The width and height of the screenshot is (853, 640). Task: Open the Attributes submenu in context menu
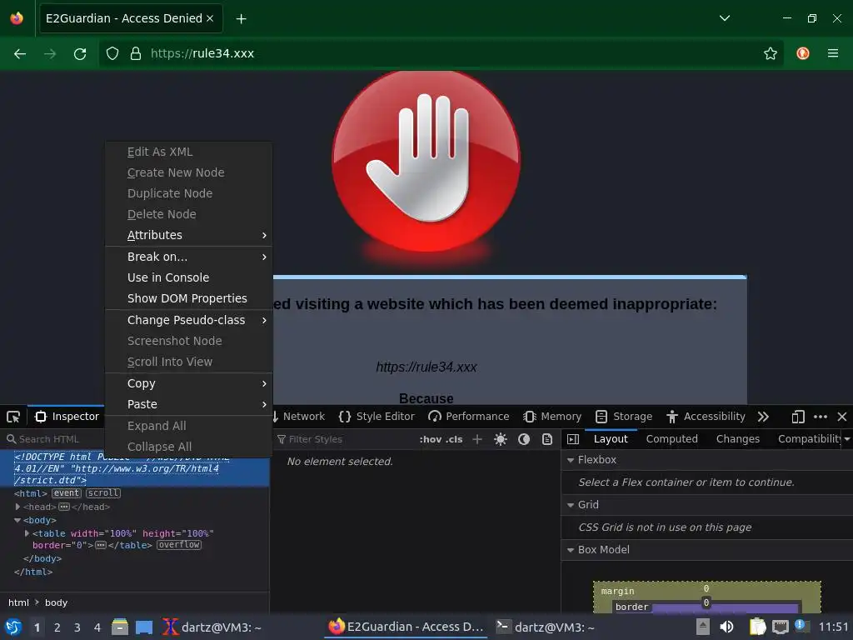tap(189, 235)
